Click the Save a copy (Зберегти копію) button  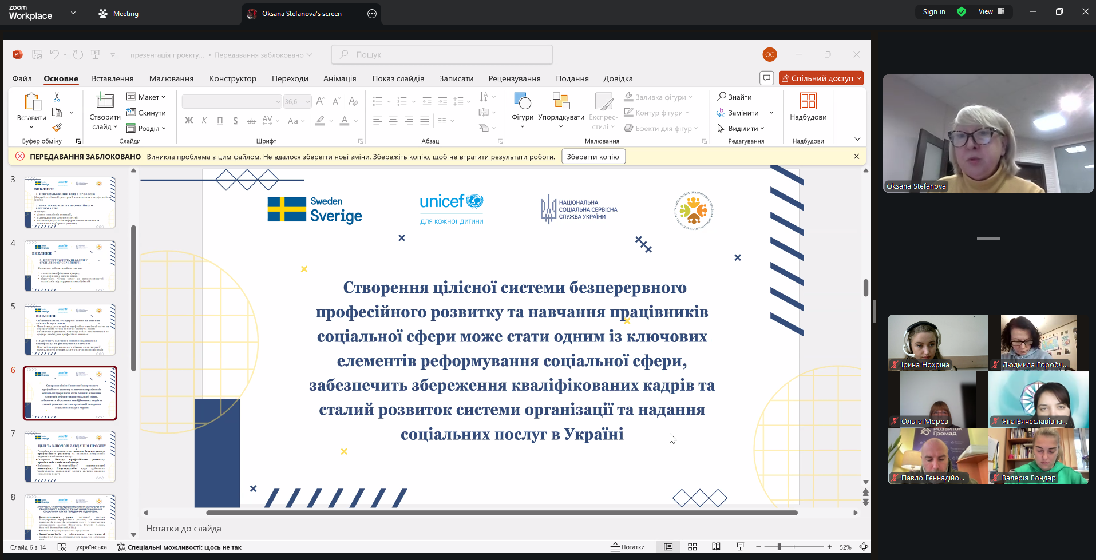tap(593, 157)
